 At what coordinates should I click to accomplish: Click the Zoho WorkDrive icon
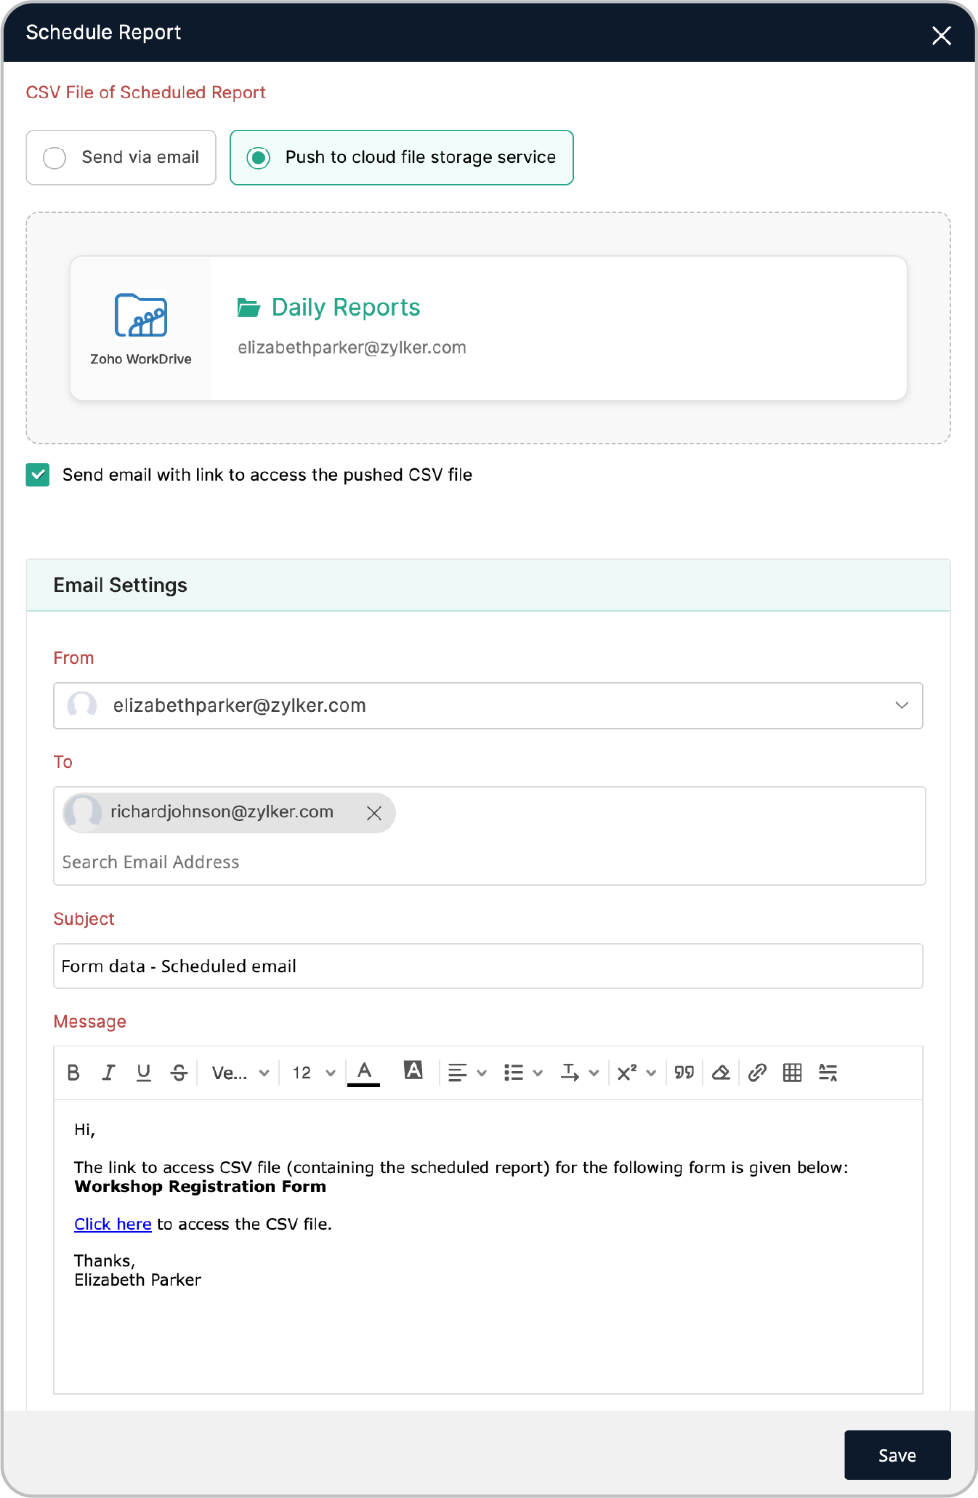141,316
